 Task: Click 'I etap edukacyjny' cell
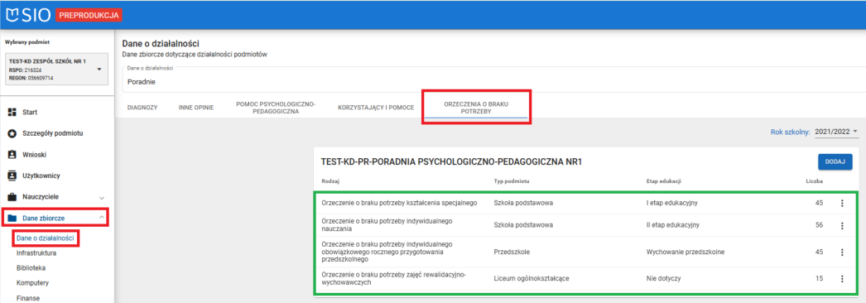pos(672,203)
